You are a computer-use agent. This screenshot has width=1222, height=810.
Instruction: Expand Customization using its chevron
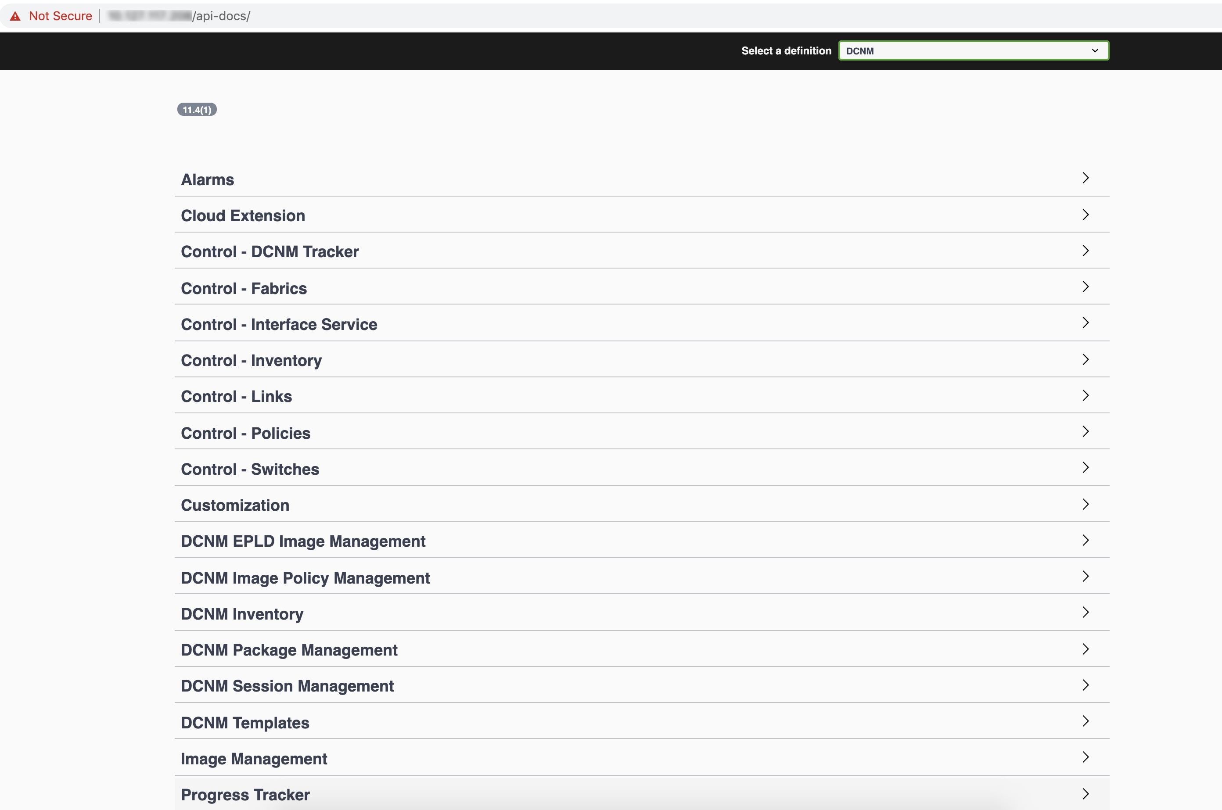click(x=1085, y=504)
